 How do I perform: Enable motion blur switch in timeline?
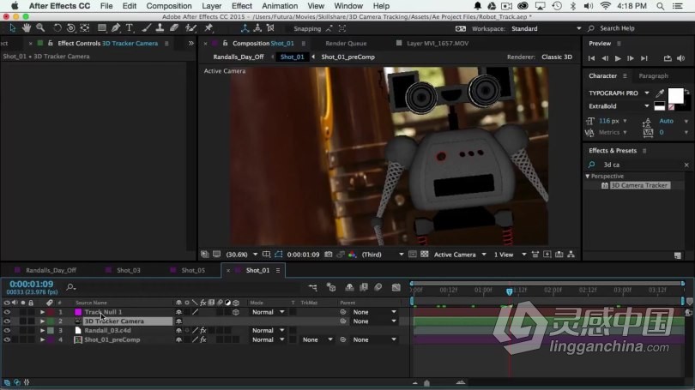(378, 287)
